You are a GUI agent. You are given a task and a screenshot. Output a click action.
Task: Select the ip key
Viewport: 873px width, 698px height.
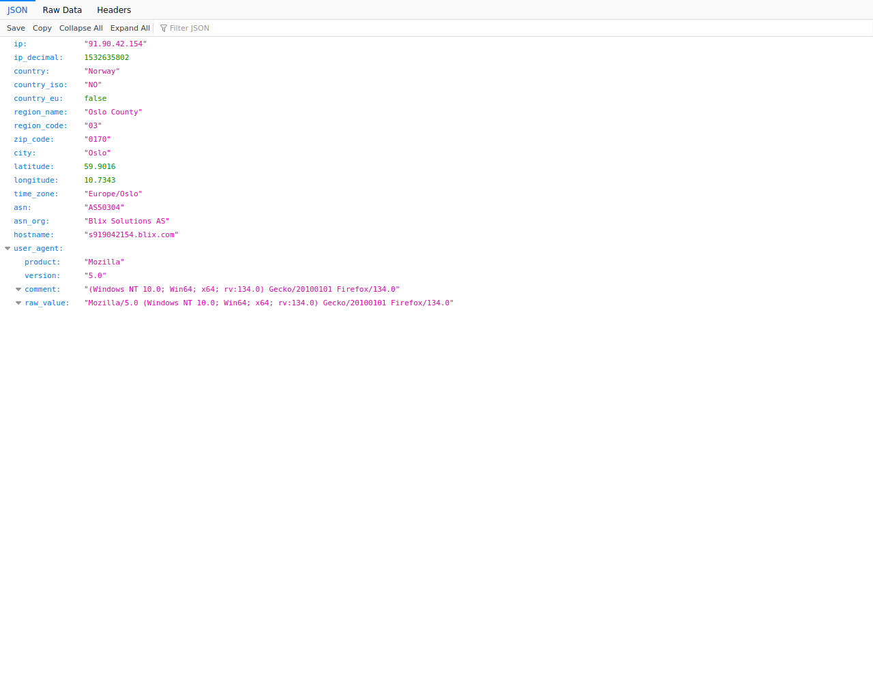(x=20, y=44)
